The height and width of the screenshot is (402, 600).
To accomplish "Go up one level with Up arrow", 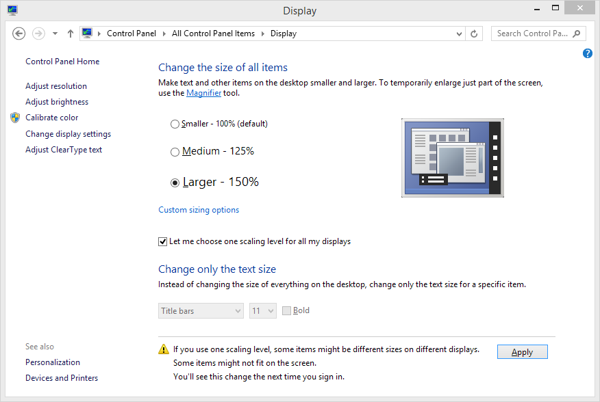I will pos(71,33).
